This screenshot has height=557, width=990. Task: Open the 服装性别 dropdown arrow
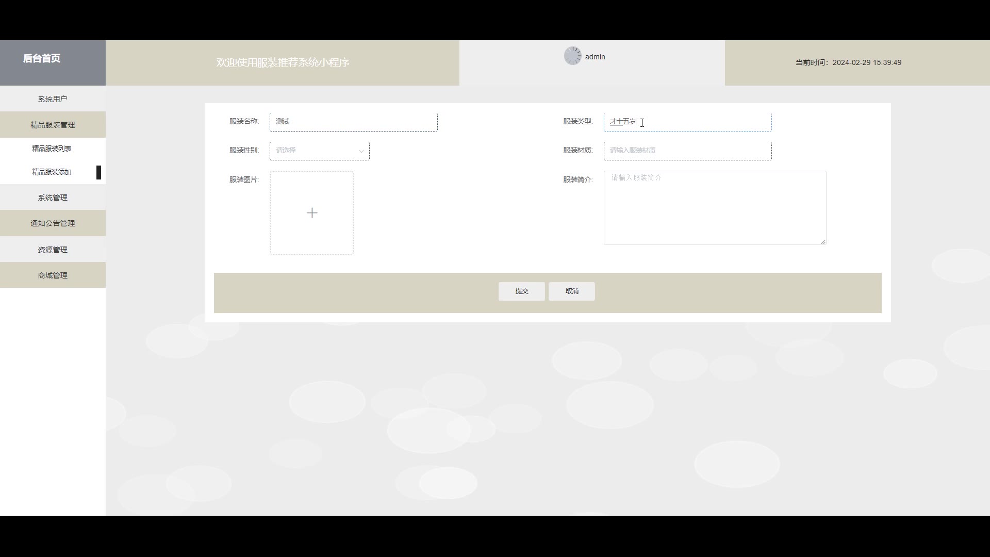361,151
